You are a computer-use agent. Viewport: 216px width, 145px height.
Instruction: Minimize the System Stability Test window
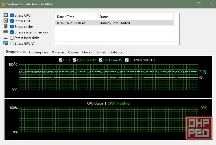coord(186,4)
